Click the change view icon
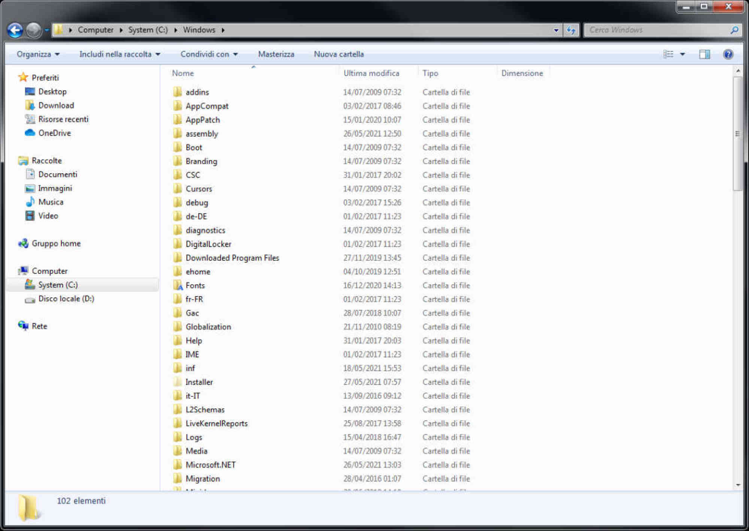The width and height of the screenshot is (749, 531). (668, 54)
